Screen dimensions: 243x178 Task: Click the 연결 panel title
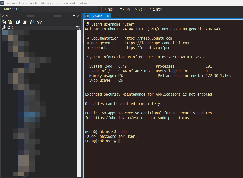tap(5, 16)
